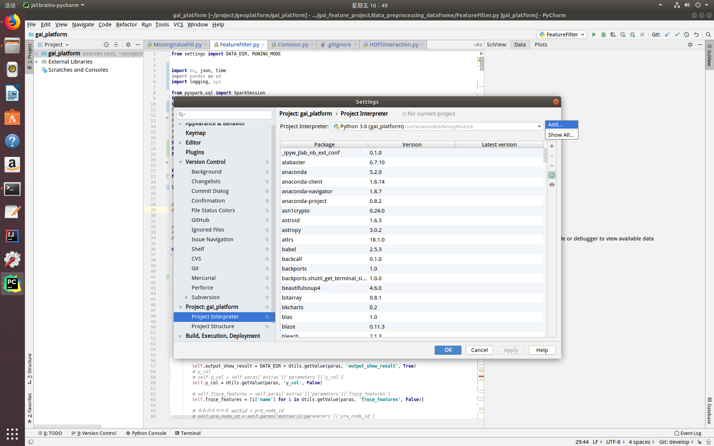714x446 pixels.
Task: Confirm settings with the OK button
Action: pyautogui.click(x=448, y=350)
